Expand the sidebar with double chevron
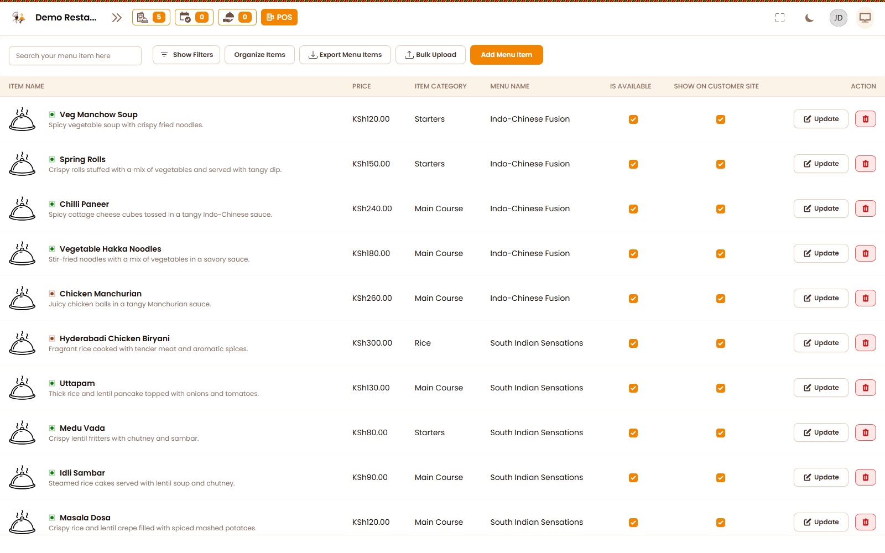This screenshot has width=885, height=553. 116,18
